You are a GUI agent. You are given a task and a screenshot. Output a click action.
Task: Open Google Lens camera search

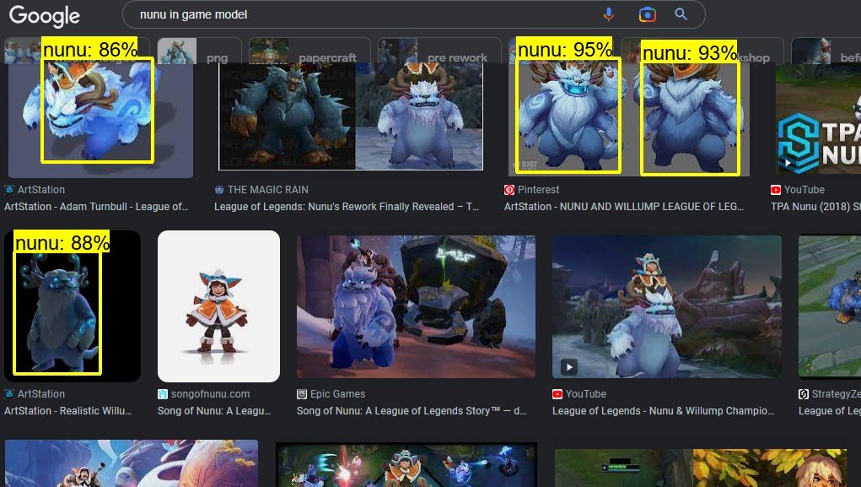pyautogui.click(x=648, y=14)
